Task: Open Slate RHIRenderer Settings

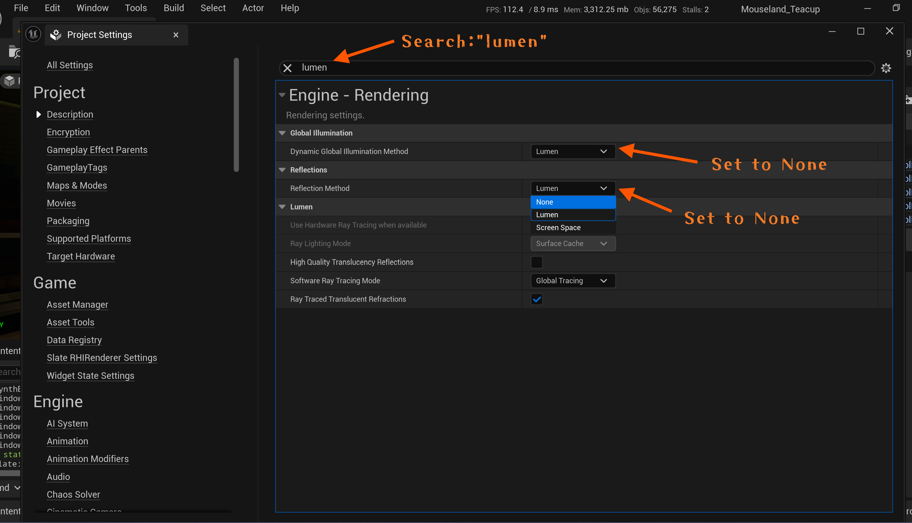Action: (x=102, y=358)
